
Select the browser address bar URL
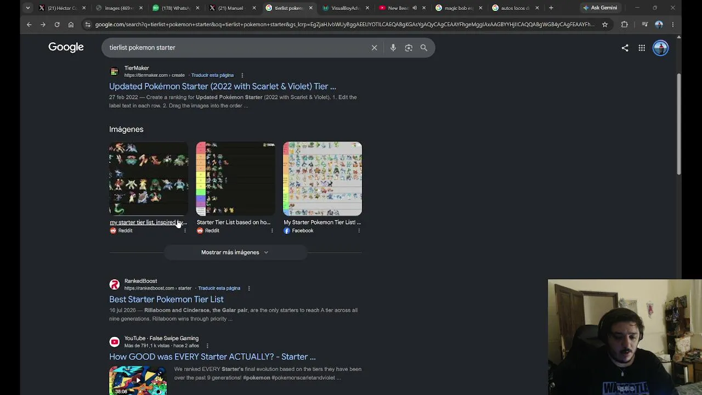tap(344, 24)
